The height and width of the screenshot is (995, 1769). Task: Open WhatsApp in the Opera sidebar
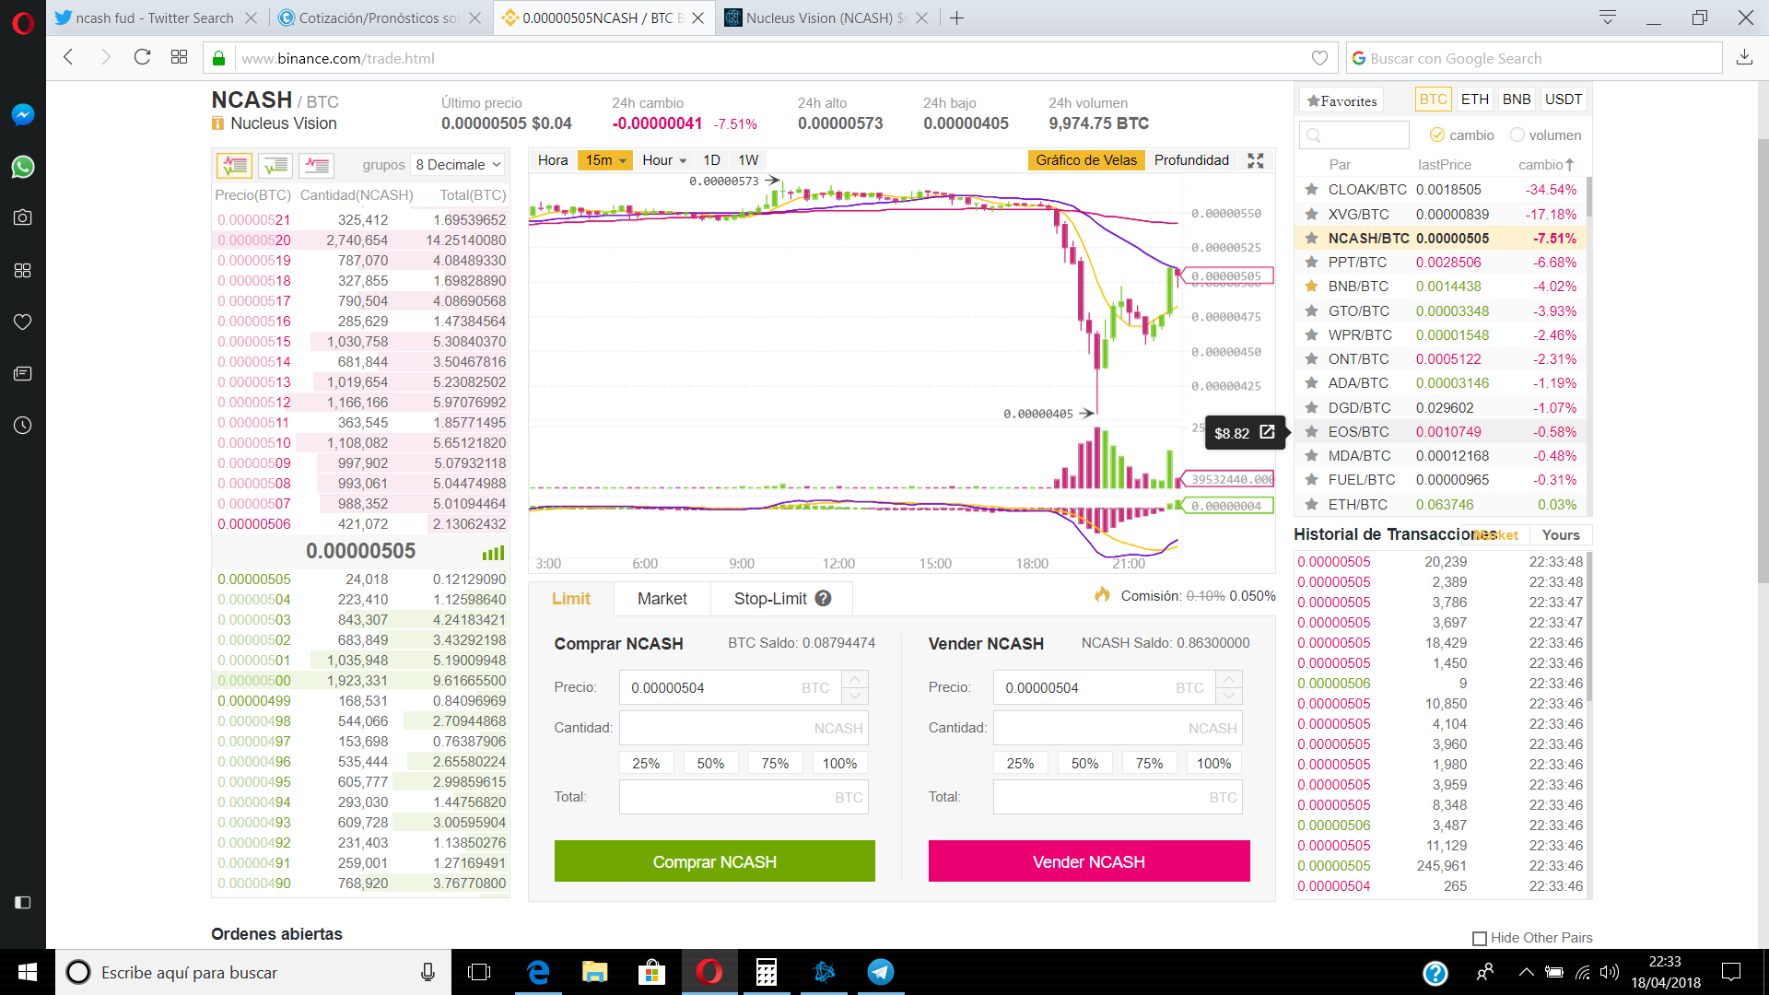[x=23, y=167]
